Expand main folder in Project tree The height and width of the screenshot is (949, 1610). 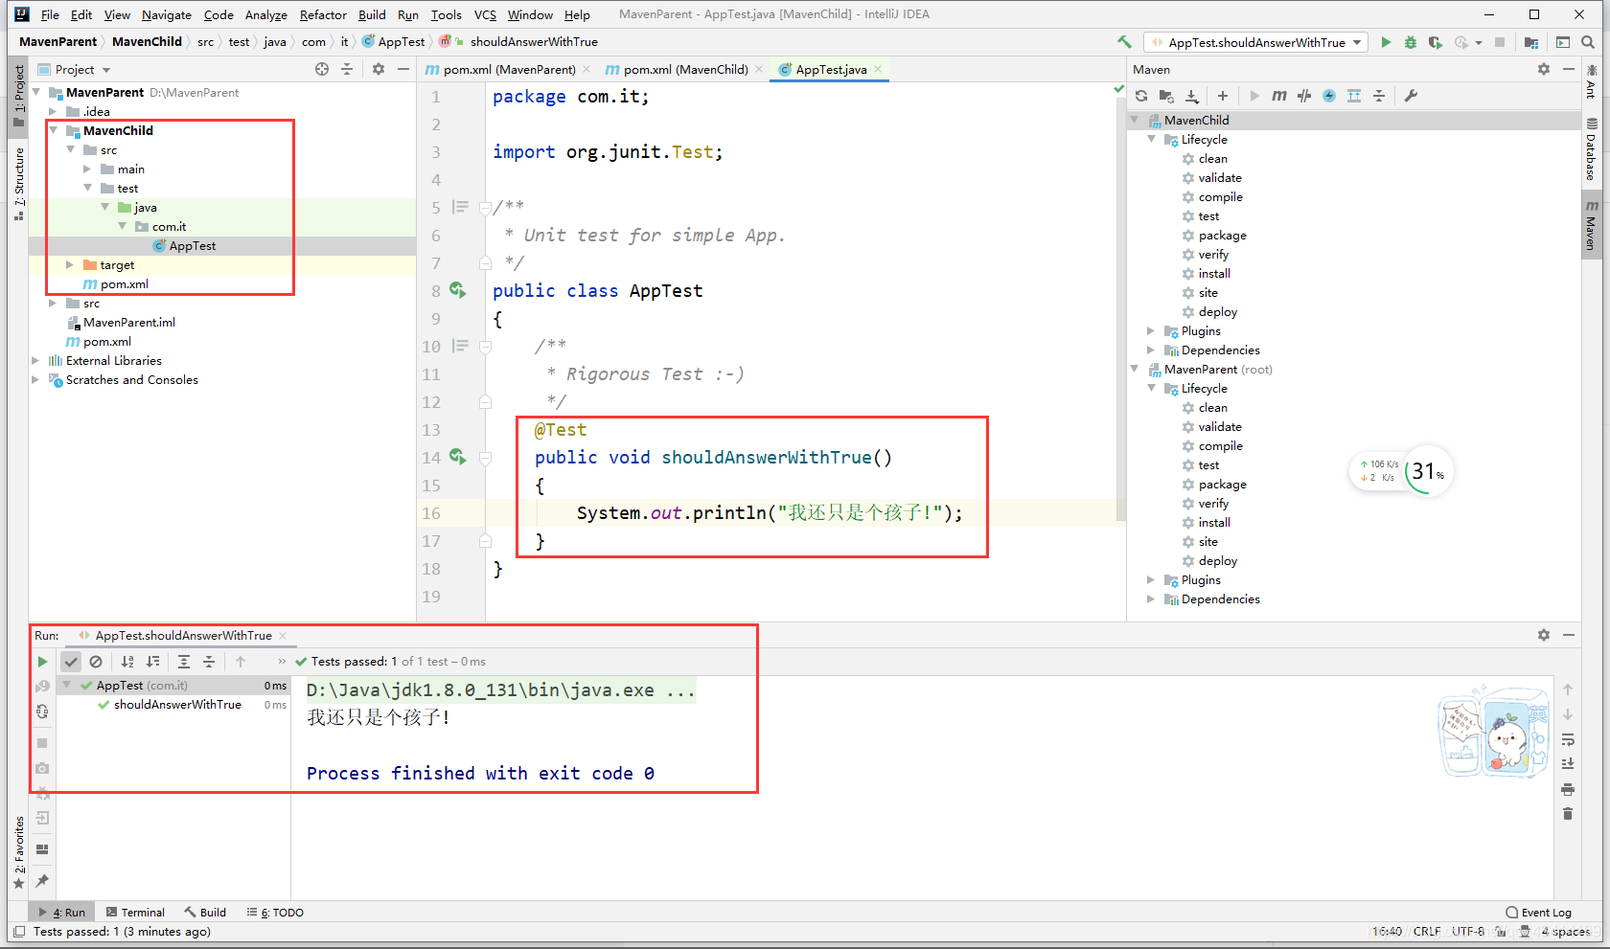coord(88,169)
